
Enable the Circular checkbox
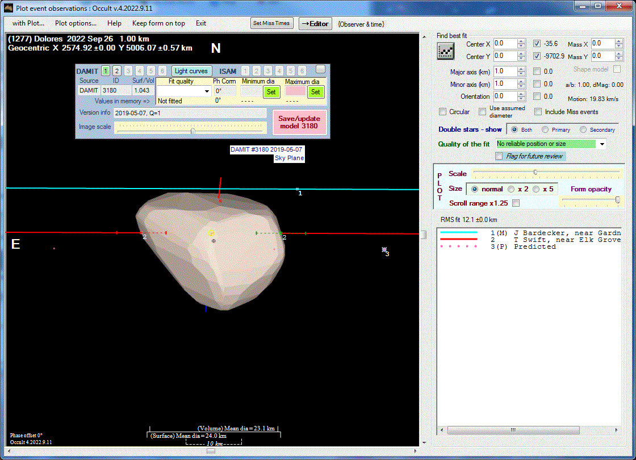tap(443, 112)
